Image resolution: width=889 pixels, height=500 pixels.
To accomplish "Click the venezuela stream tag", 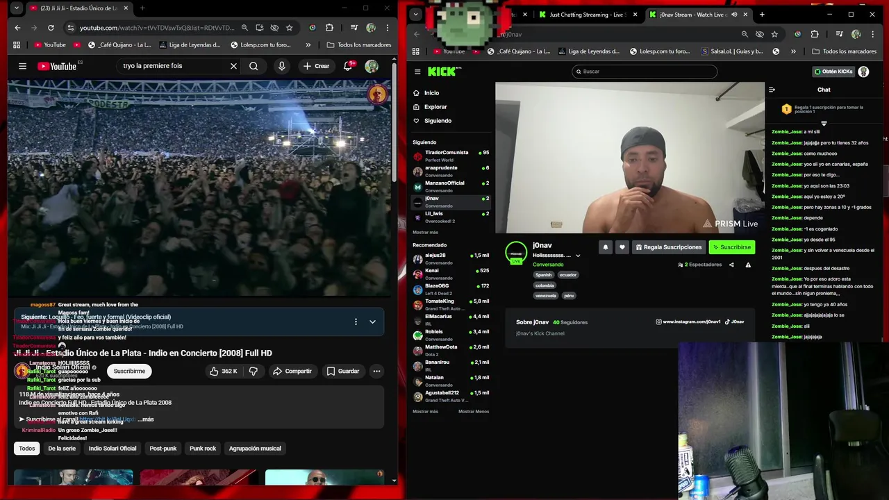I will pyautogui.click(x=545, y=296).
